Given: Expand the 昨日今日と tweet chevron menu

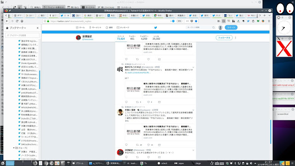Looking at the screenshot, I should tap(193, 150).
